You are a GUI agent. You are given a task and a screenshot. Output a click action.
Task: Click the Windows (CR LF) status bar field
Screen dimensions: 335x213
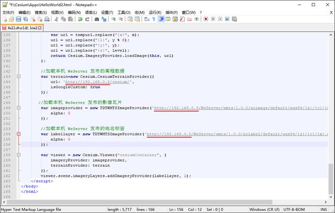point(264,209)
